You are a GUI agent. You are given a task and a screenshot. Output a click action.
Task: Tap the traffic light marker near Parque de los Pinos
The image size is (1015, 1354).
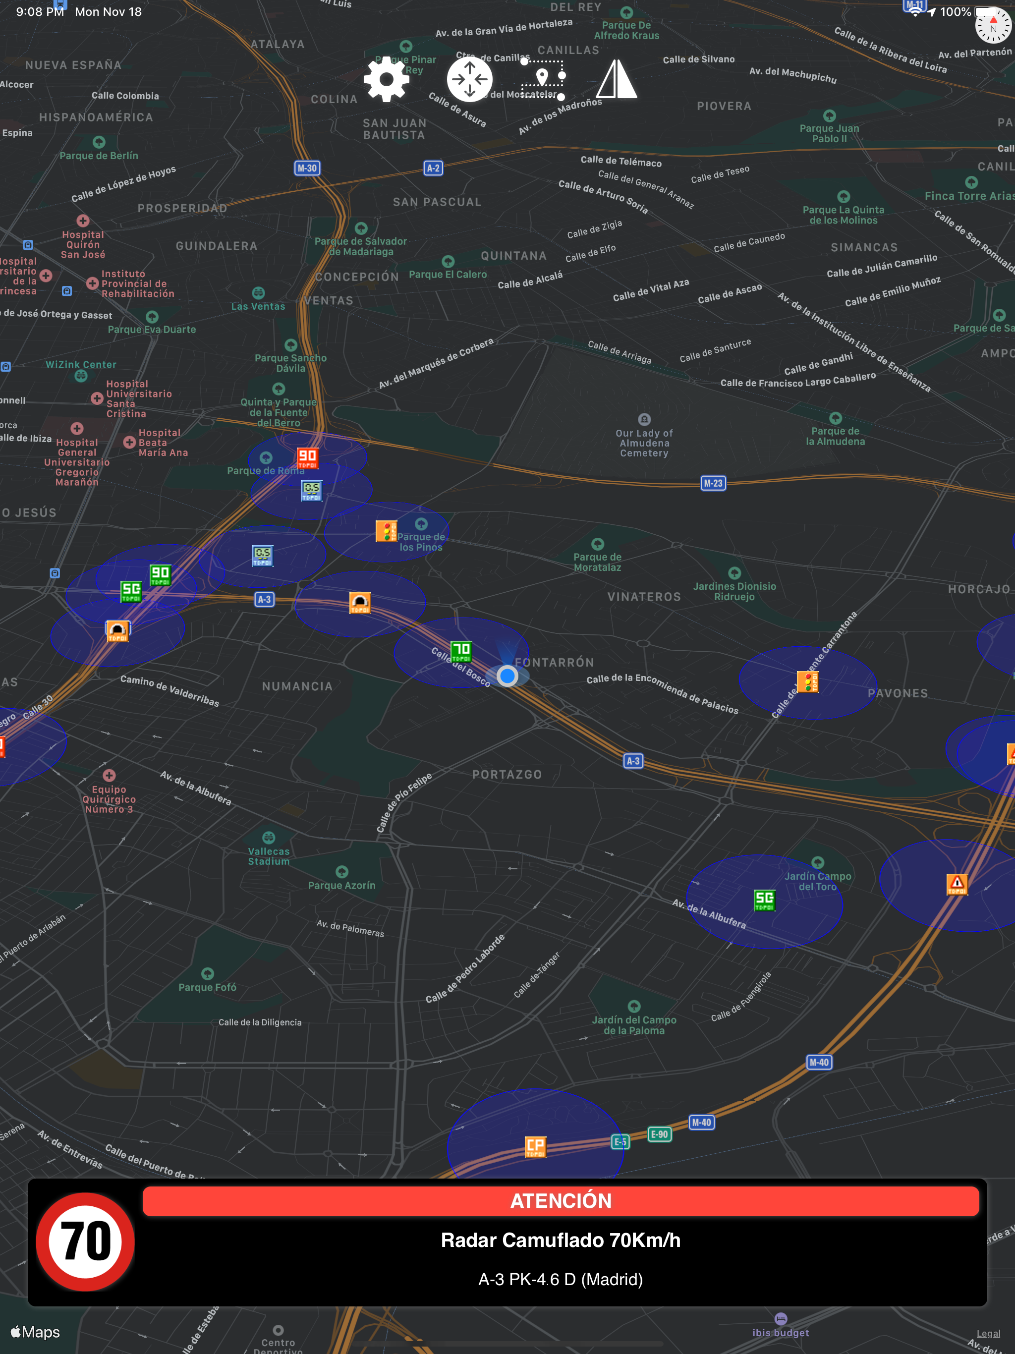point(386,531)
